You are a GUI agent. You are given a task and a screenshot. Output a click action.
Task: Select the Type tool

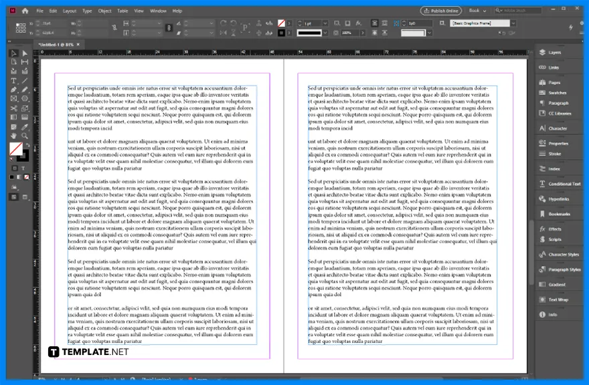[14, 80]
